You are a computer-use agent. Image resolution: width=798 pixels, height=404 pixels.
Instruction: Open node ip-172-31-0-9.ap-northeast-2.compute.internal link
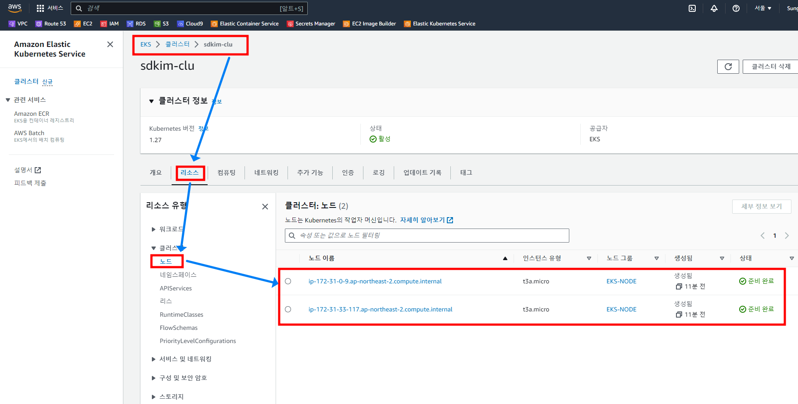[x=375, y=281]
